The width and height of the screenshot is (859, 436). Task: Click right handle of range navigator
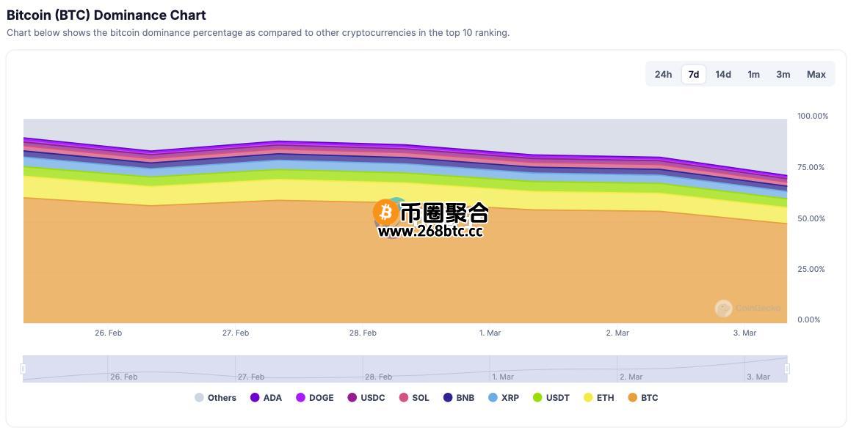(787, 369)
